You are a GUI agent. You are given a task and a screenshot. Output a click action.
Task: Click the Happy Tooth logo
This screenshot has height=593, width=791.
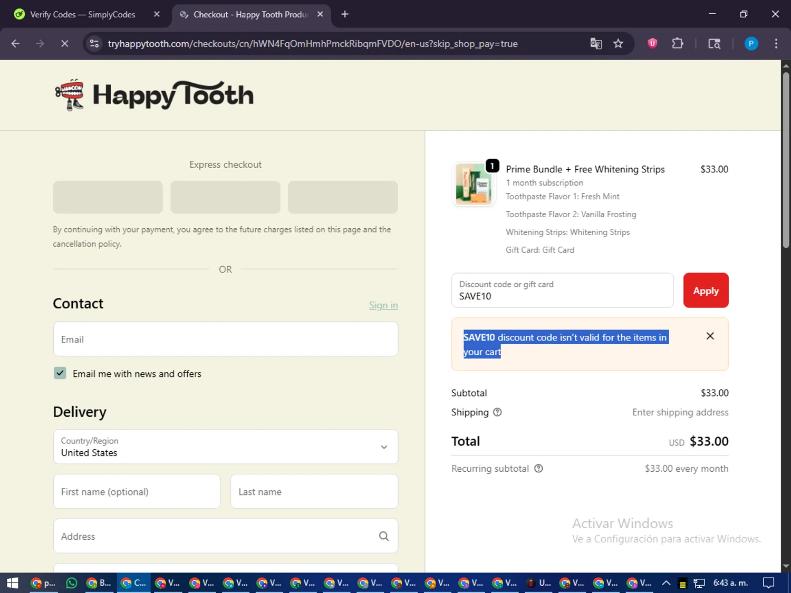coord(154,95)
